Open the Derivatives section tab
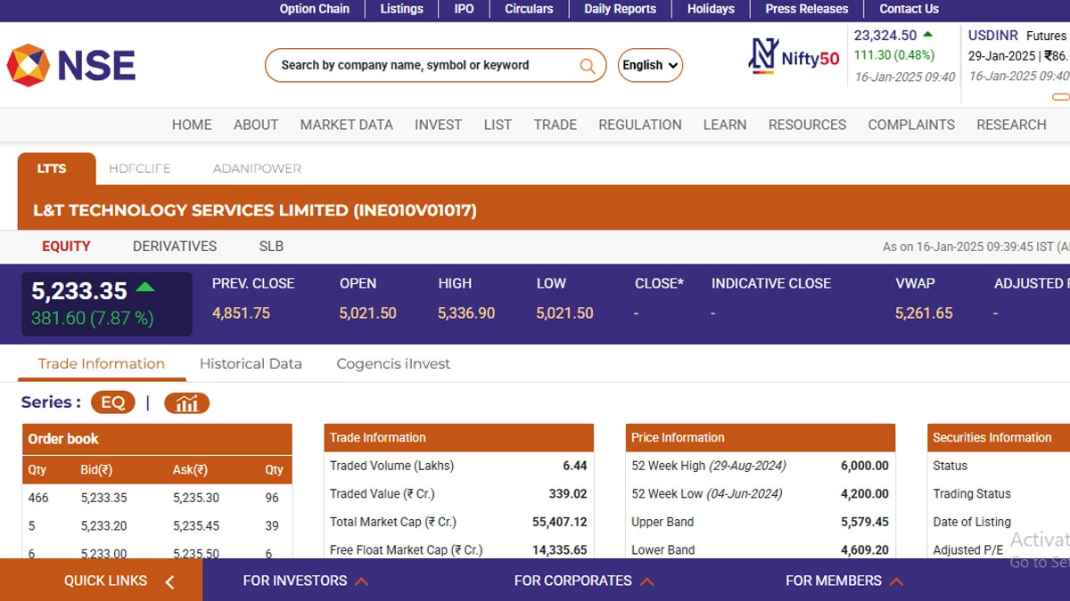This screenshot has height=601, width=1070. tap(175, 246)
